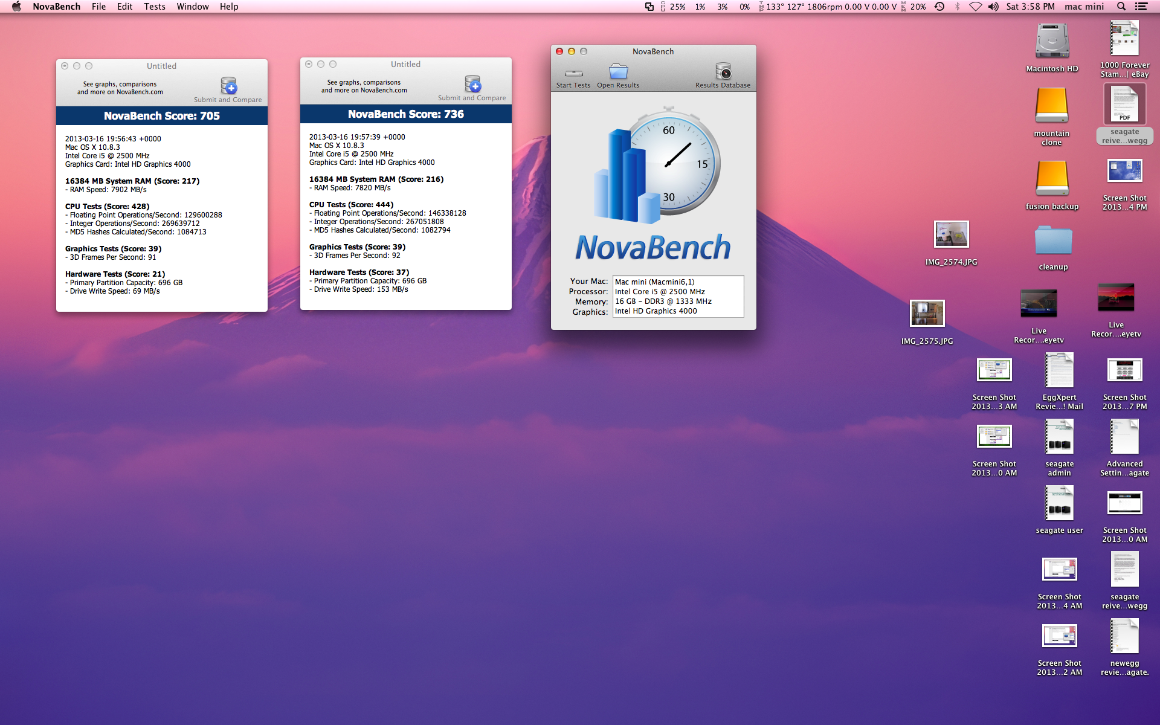The height and width of the screenshot is (725, 1160).
Task: Select IMG_2574.JPG on the desktop
Action: (952, 234)
